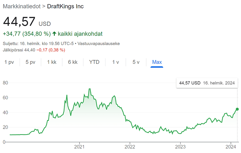Screen dimensions: 241x153
Task: Switch to the 5 pv range tab
Action: (30, 62)
